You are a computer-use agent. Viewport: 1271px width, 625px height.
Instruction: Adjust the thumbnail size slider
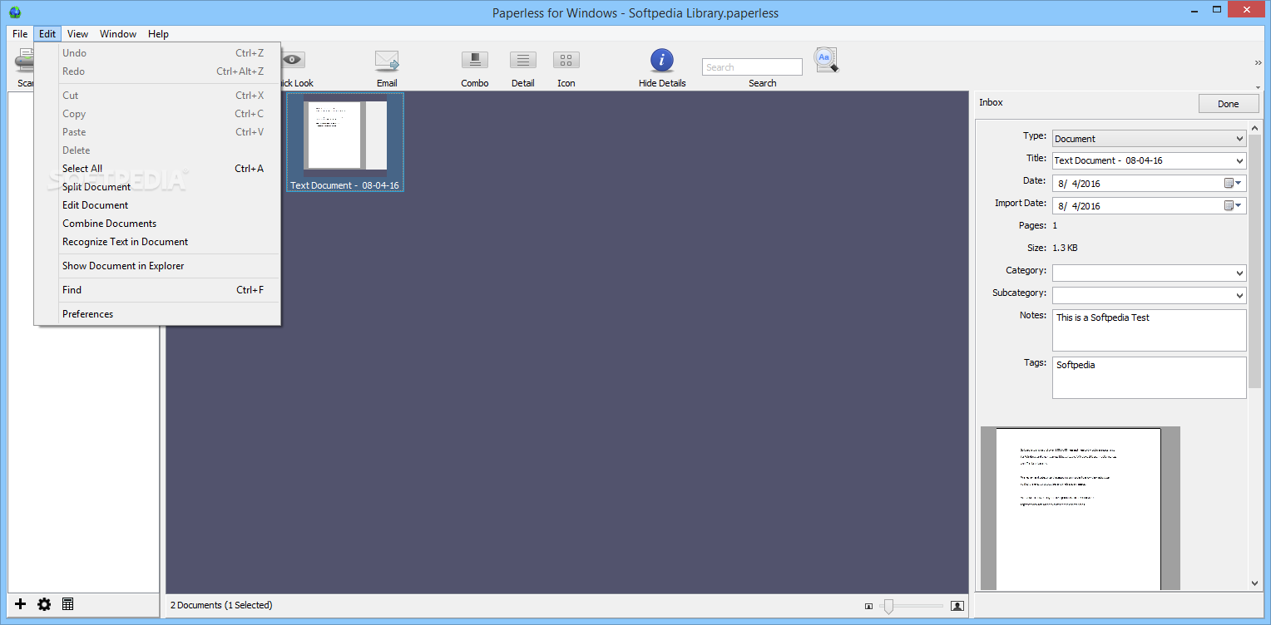point(888,606)
